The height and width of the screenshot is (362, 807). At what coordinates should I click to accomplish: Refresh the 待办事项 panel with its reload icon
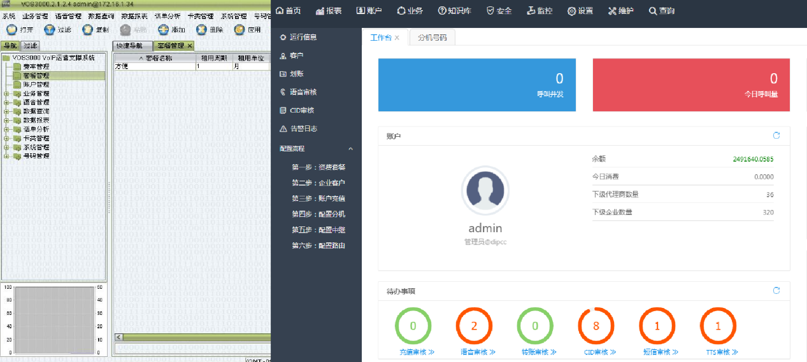pos(776,291)
